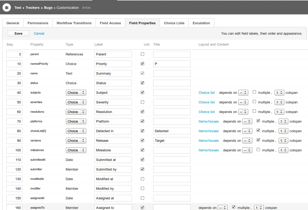The width and height of the screenshot is (308, 210).
Task: Toggle List checkbox for Status row
Action: pyautogui.click(x=143, y=83)
